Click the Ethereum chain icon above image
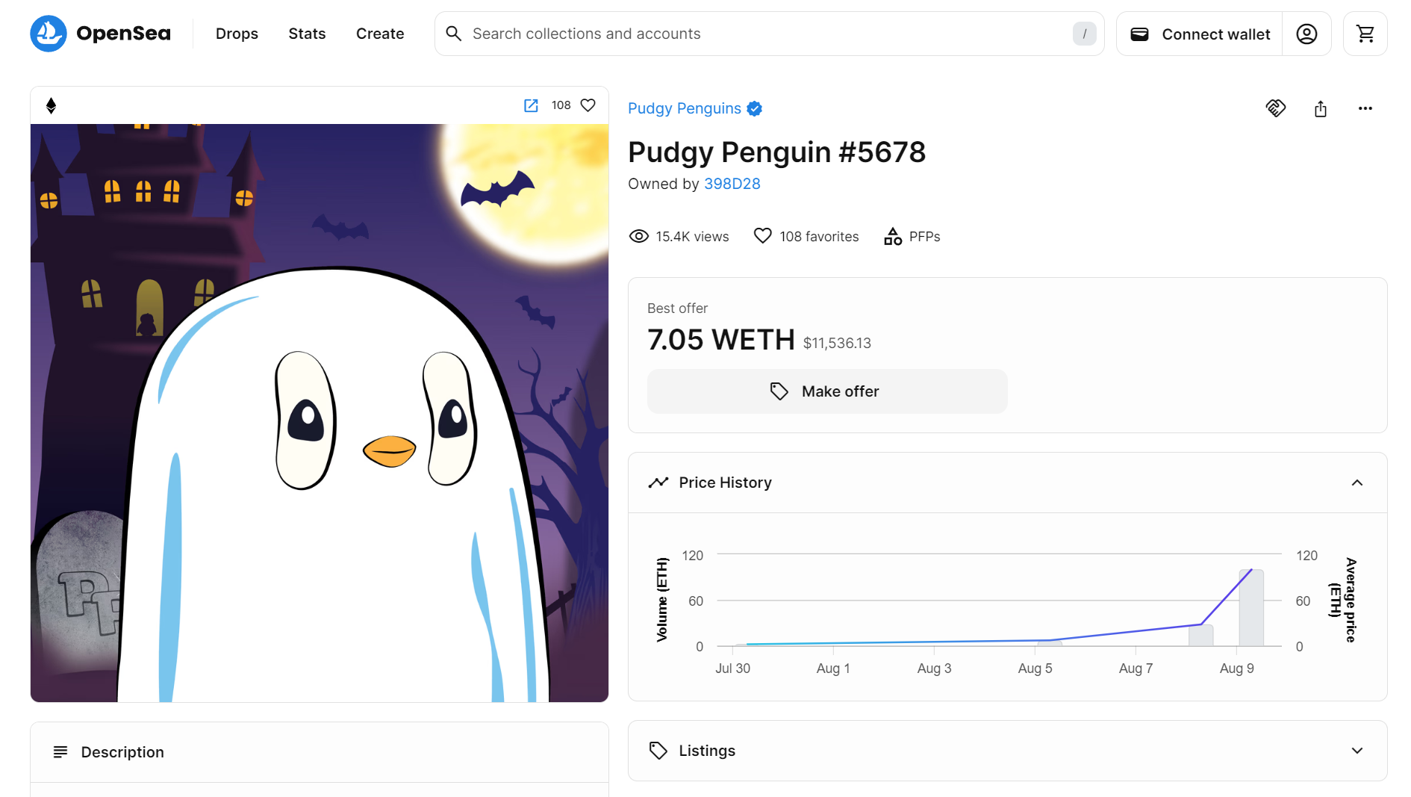 click(51, 105)
